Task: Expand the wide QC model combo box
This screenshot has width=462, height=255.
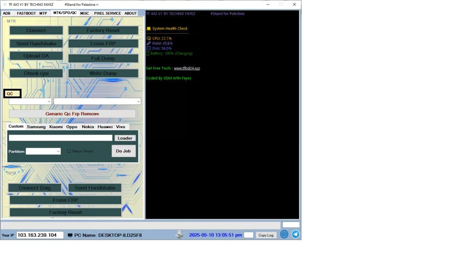Action: coord(97,101)
